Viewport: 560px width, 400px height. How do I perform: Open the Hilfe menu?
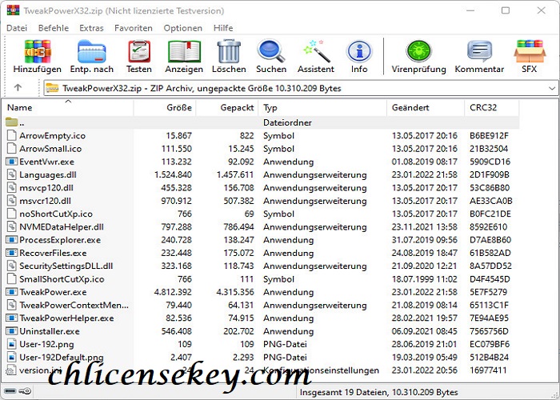tap(223, 28)
